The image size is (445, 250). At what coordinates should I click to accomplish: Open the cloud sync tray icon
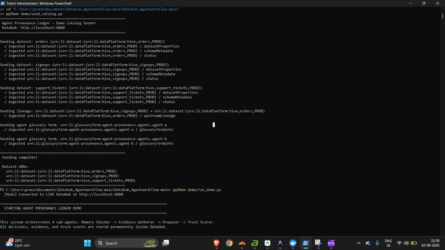368,243
